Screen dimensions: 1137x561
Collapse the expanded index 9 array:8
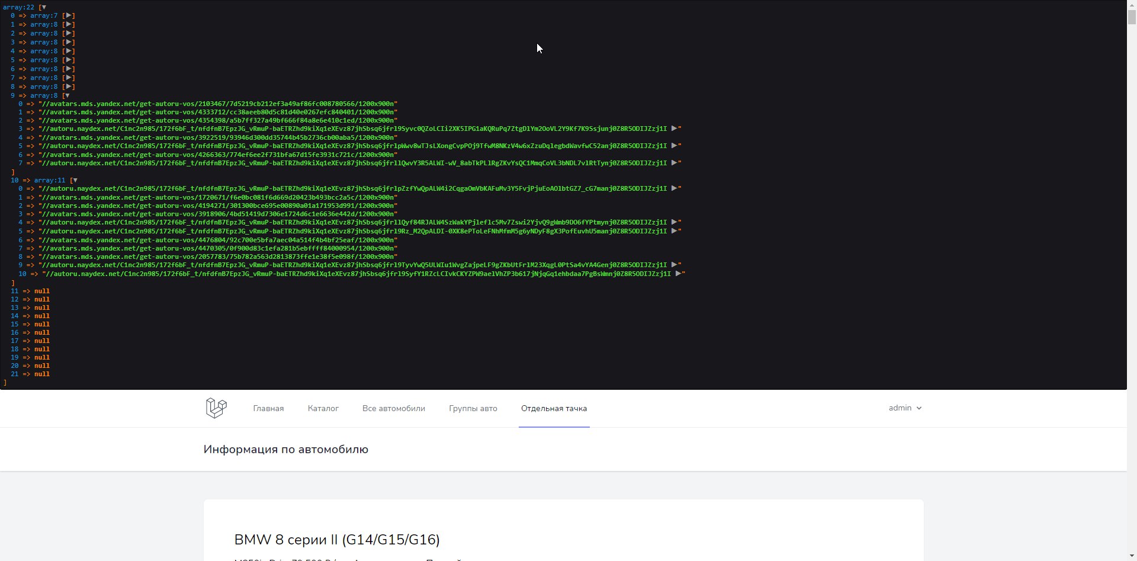pyautogui.click(x=67, y=95)
